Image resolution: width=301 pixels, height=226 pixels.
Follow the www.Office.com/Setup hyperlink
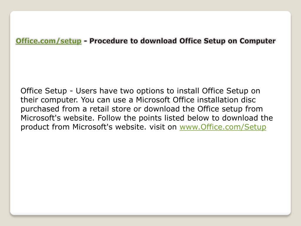coord(223,127)
